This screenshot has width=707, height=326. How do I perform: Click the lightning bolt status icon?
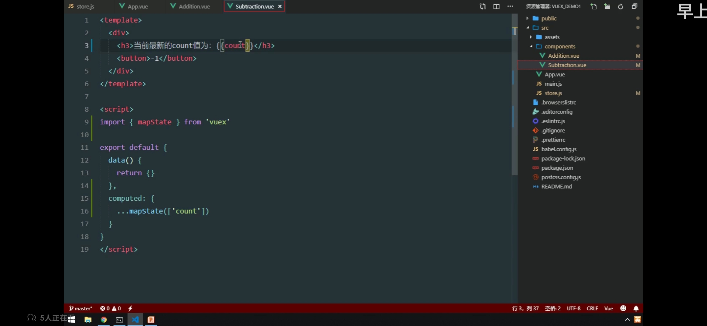click(130, 308)
